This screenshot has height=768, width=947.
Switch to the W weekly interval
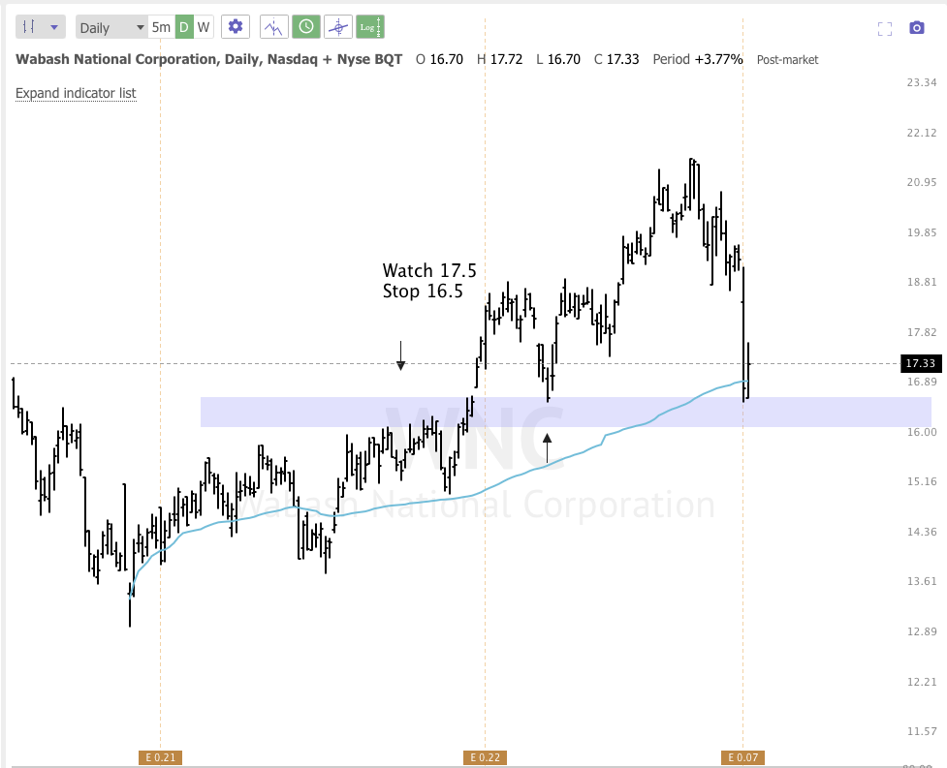[x=202, y=26]
